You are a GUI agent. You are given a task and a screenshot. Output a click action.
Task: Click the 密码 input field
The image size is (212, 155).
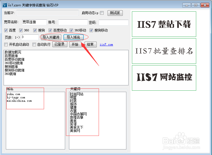click(x=113, y=22)
